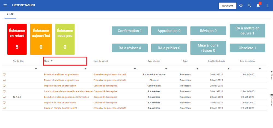
Task: Click the green Échéance sous peu tile
Action: (65, 39)
